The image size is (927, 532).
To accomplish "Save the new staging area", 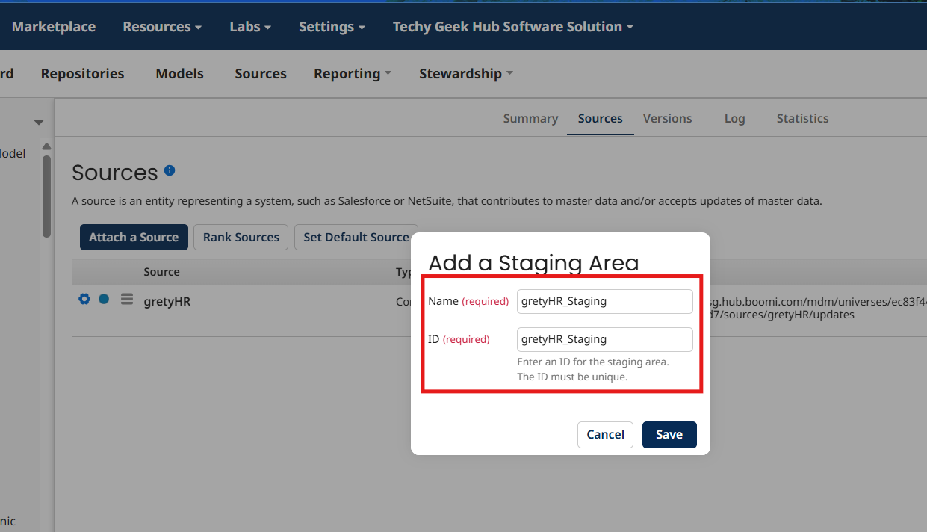I will pos(669,435).
